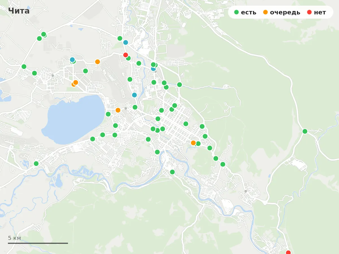This screenshot has width=339, height=254.
Task: Select the red marker just below the northernmost teal marker
Action: pos(126,55)
